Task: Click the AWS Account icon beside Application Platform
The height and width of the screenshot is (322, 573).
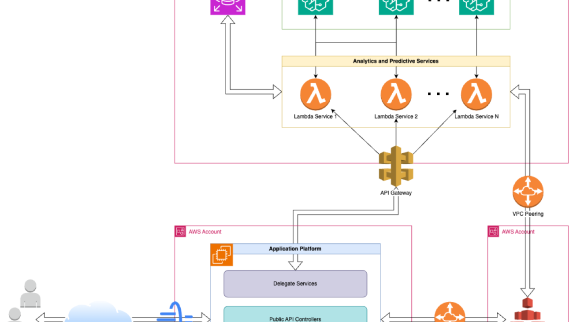Action: click(x=180, y=232)
